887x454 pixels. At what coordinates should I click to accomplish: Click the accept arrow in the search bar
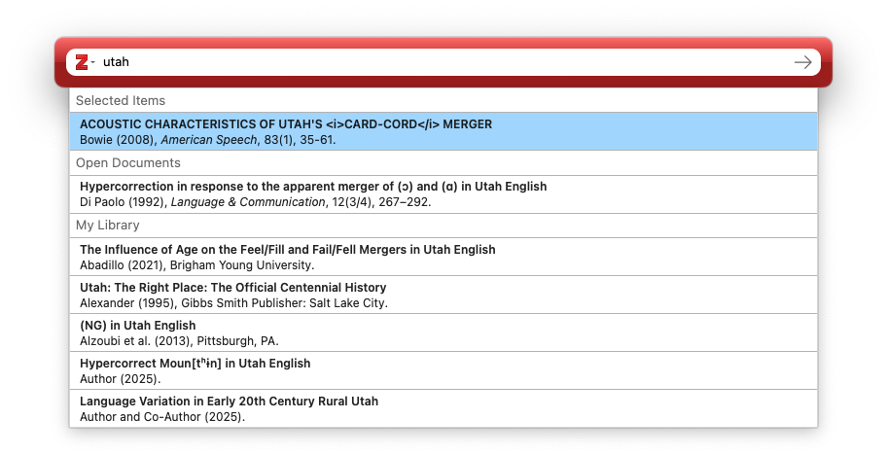click(x=802, y=62)
